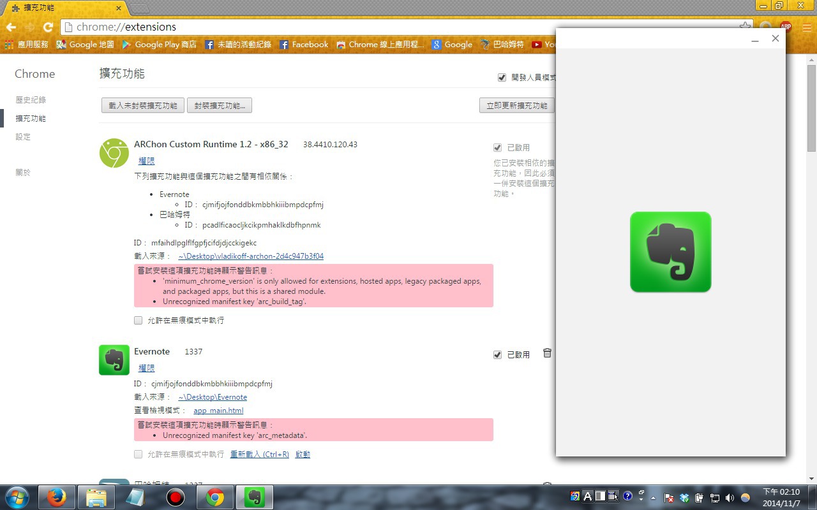Open the volume speaker tray icon
The width and height of the screenshot is (817, 510).
pyautogui.click(x=730, y=497)
